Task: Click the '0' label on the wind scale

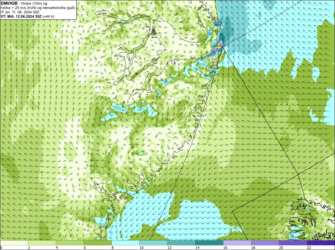Action: [x=1, y=248]
